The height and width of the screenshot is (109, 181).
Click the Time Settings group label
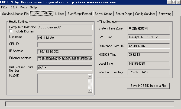point(108,22)
